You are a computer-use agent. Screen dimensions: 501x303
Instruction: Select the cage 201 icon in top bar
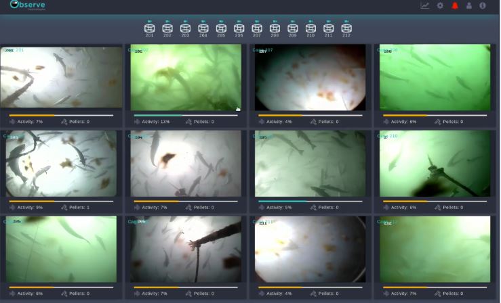(x=150, y=28)
